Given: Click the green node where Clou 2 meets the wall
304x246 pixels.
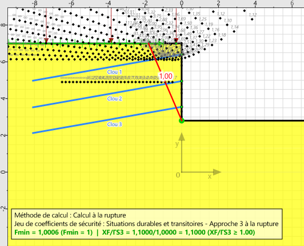Looking at the screenshot, I should 182,81.
